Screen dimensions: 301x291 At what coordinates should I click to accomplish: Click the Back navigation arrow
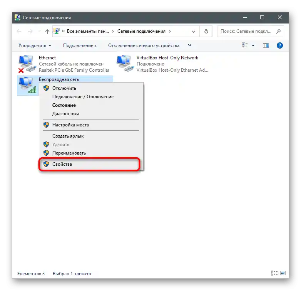tap(19, 31)
